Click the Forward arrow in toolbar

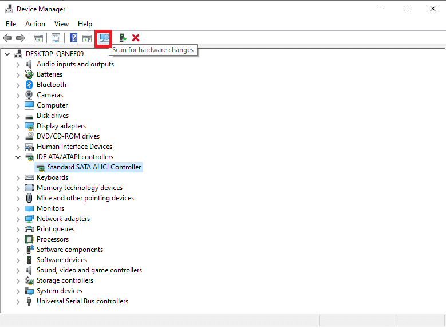pos(21,38)
